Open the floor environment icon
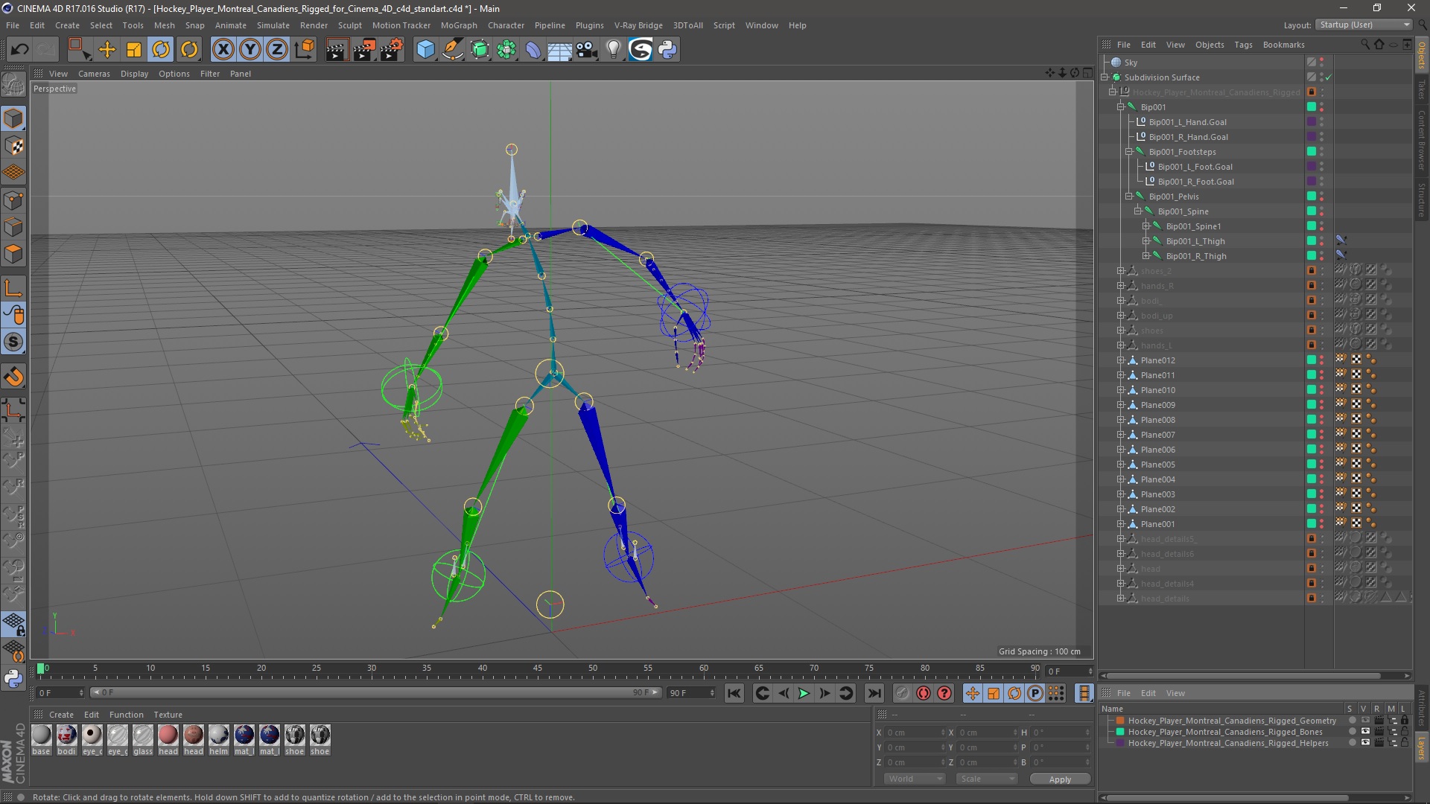The height and width of the screenshot is (804, 1430). [x=560, y=50]
